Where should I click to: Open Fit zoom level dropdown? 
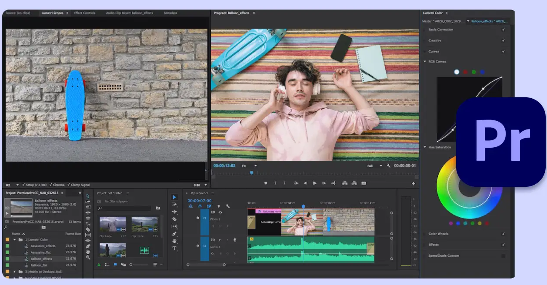pyautogui.click(x=249, y=166)
